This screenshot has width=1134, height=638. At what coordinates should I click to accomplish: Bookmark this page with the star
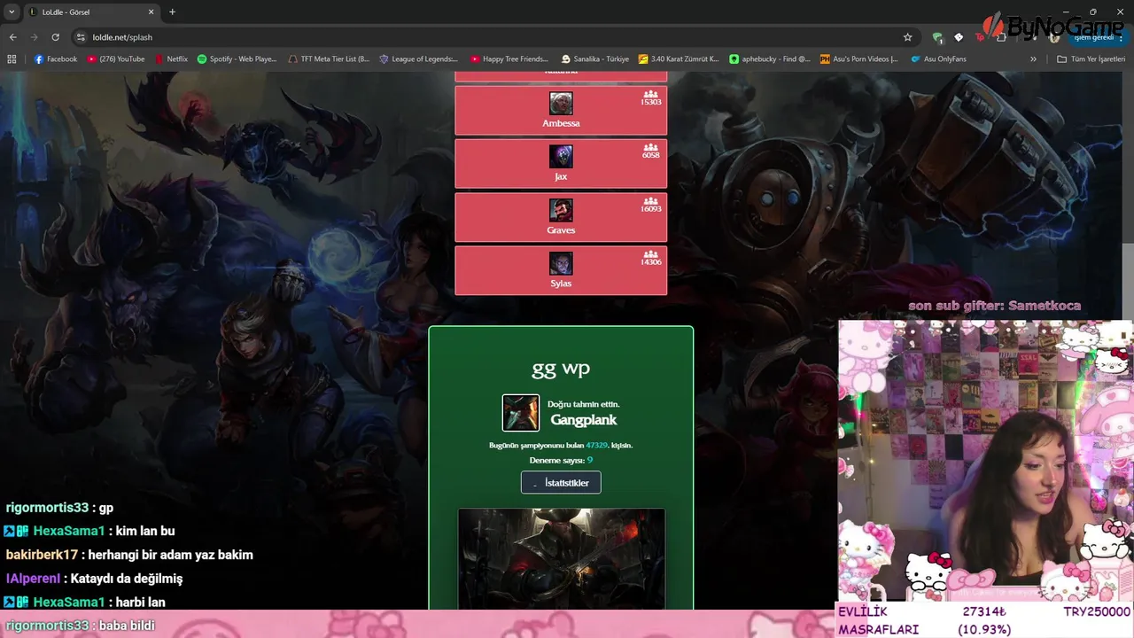[907, 37]
